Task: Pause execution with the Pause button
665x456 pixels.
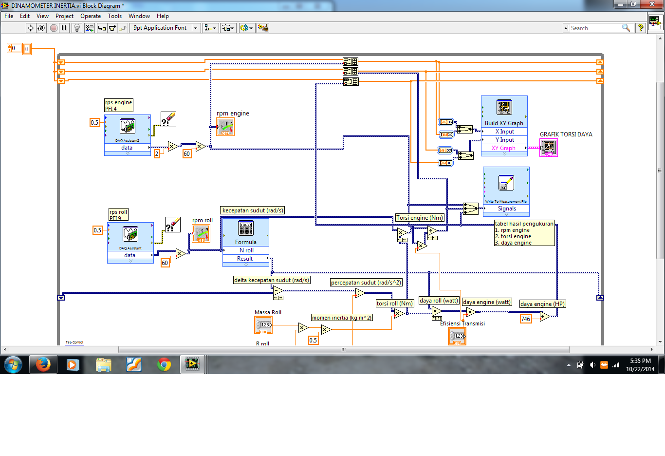Action: pyautogui.click(x=64, y=28)
